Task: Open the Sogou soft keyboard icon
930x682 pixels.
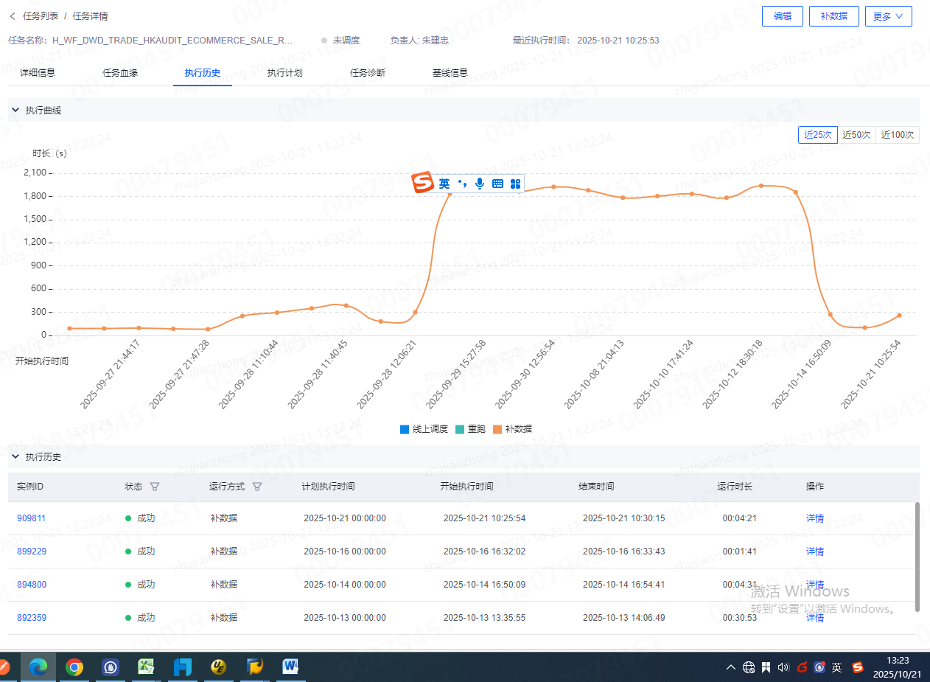Action: (x=497, y=184)
